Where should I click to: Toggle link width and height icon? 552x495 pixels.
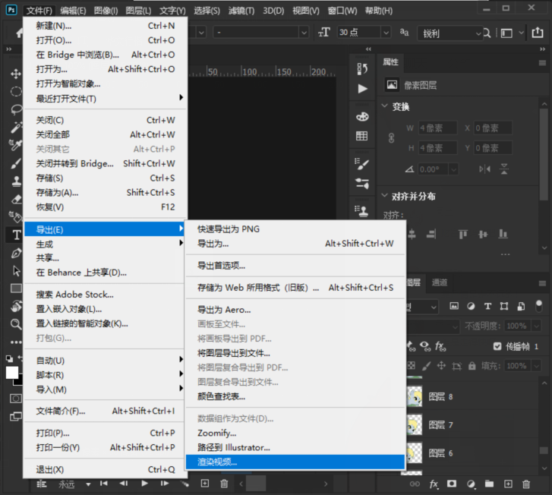click(x=391, y=138)
